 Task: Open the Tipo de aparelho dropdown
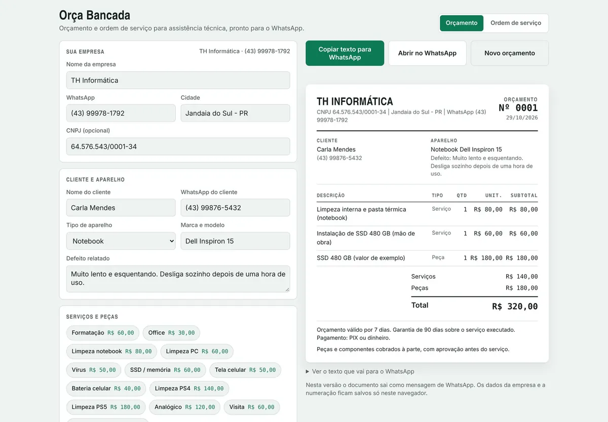[x=121, y=241]
